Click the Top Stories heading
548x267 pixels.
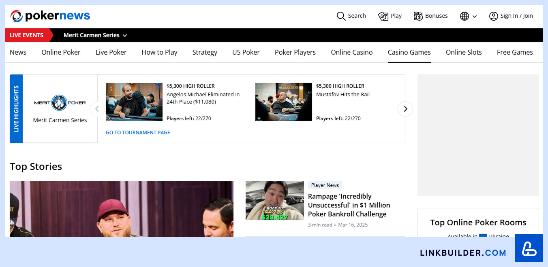click(36, 167)
